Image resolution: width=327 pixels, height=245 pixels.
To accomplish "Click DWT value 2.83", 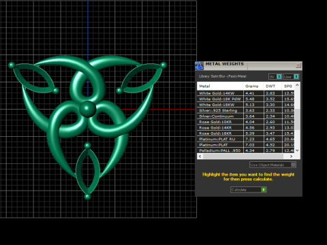I will click(x=270, y=93).
